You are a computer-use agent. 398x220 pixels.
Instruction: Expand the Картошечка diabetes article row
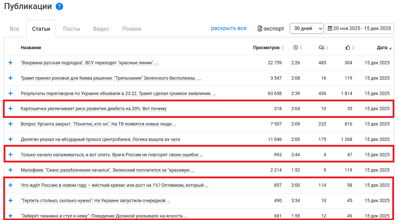[x=10, y=109]
